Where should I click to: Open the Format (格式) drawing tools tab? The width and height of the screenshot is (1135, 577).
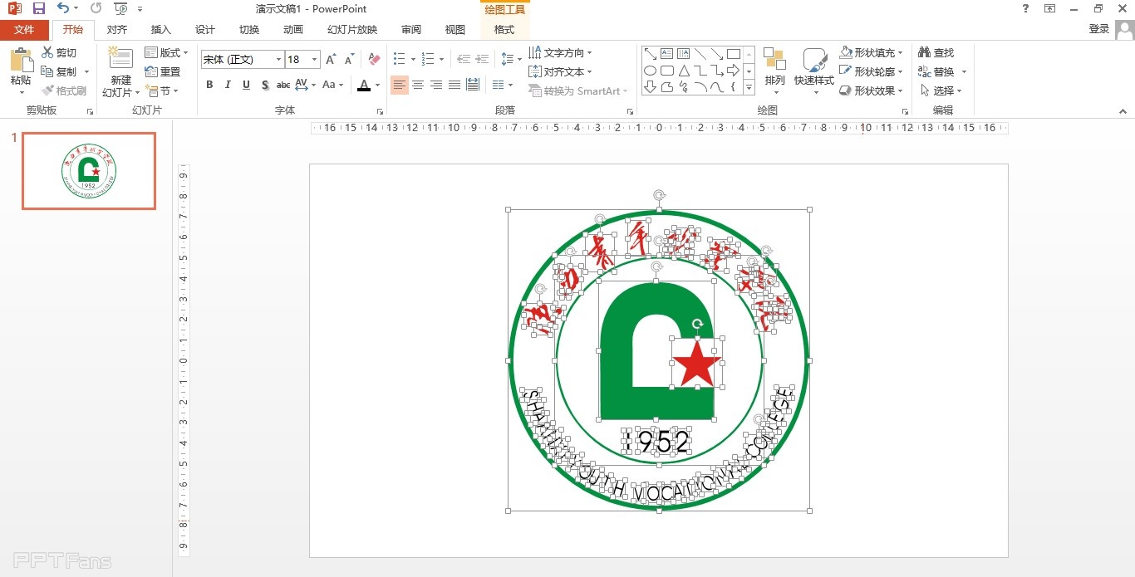(x=504, y=30)
